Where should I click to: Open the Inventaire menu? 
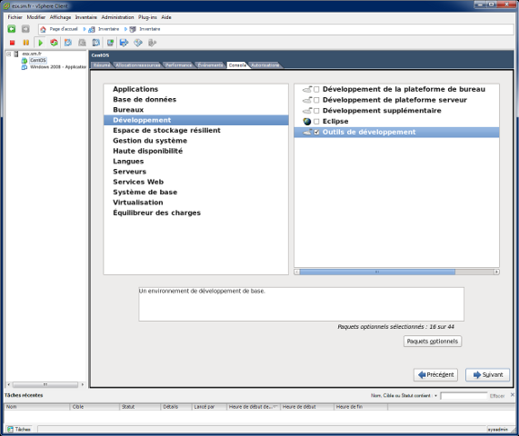tap(86, 17)
